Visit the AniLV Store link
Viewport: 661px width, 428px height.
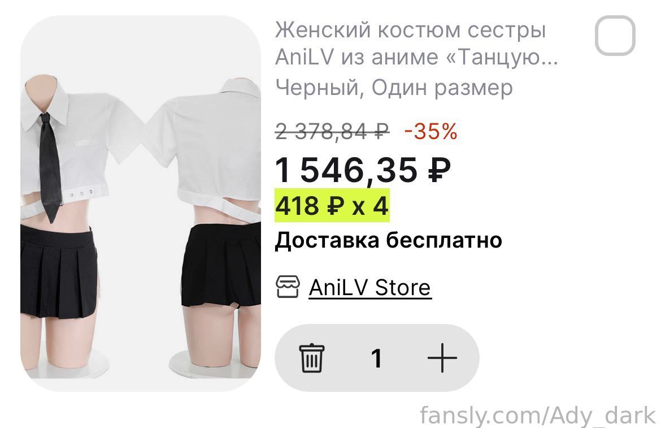point(369,288)
